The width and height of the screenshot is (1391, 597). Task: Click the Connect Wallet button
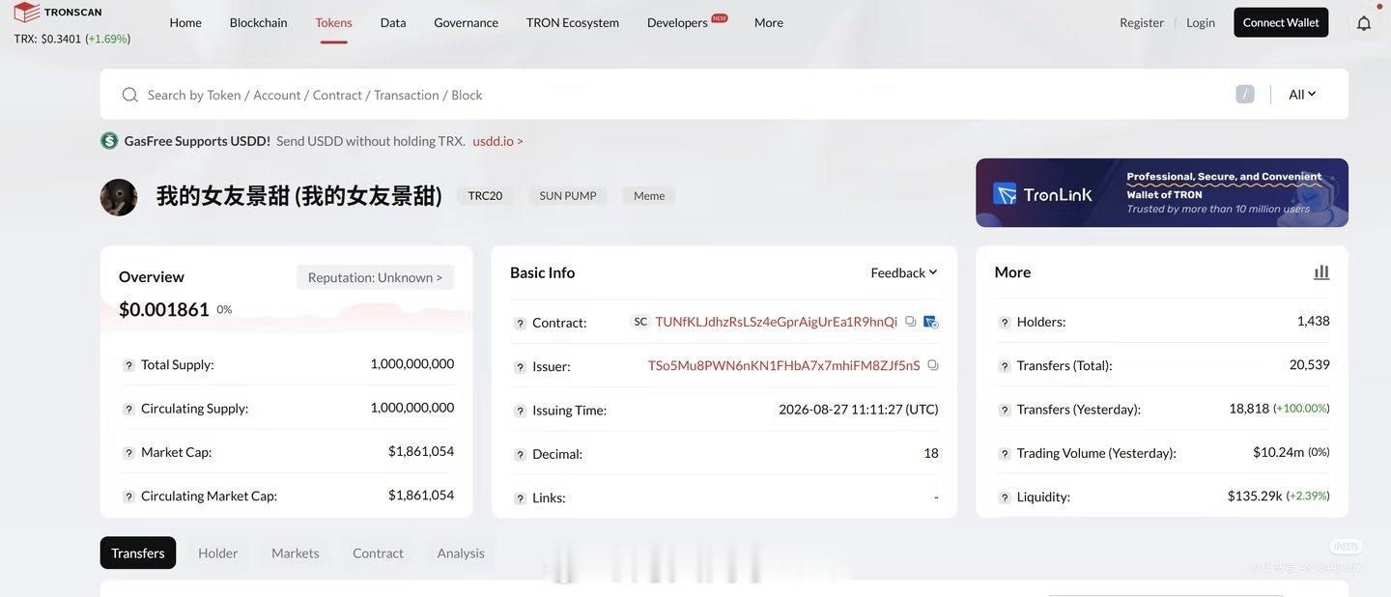pos(1281,22)
